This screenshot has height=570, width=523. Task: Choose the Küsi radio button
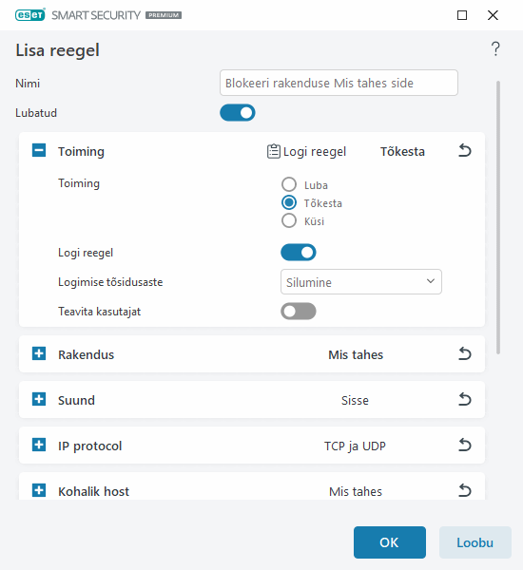[x=289, y=220]
